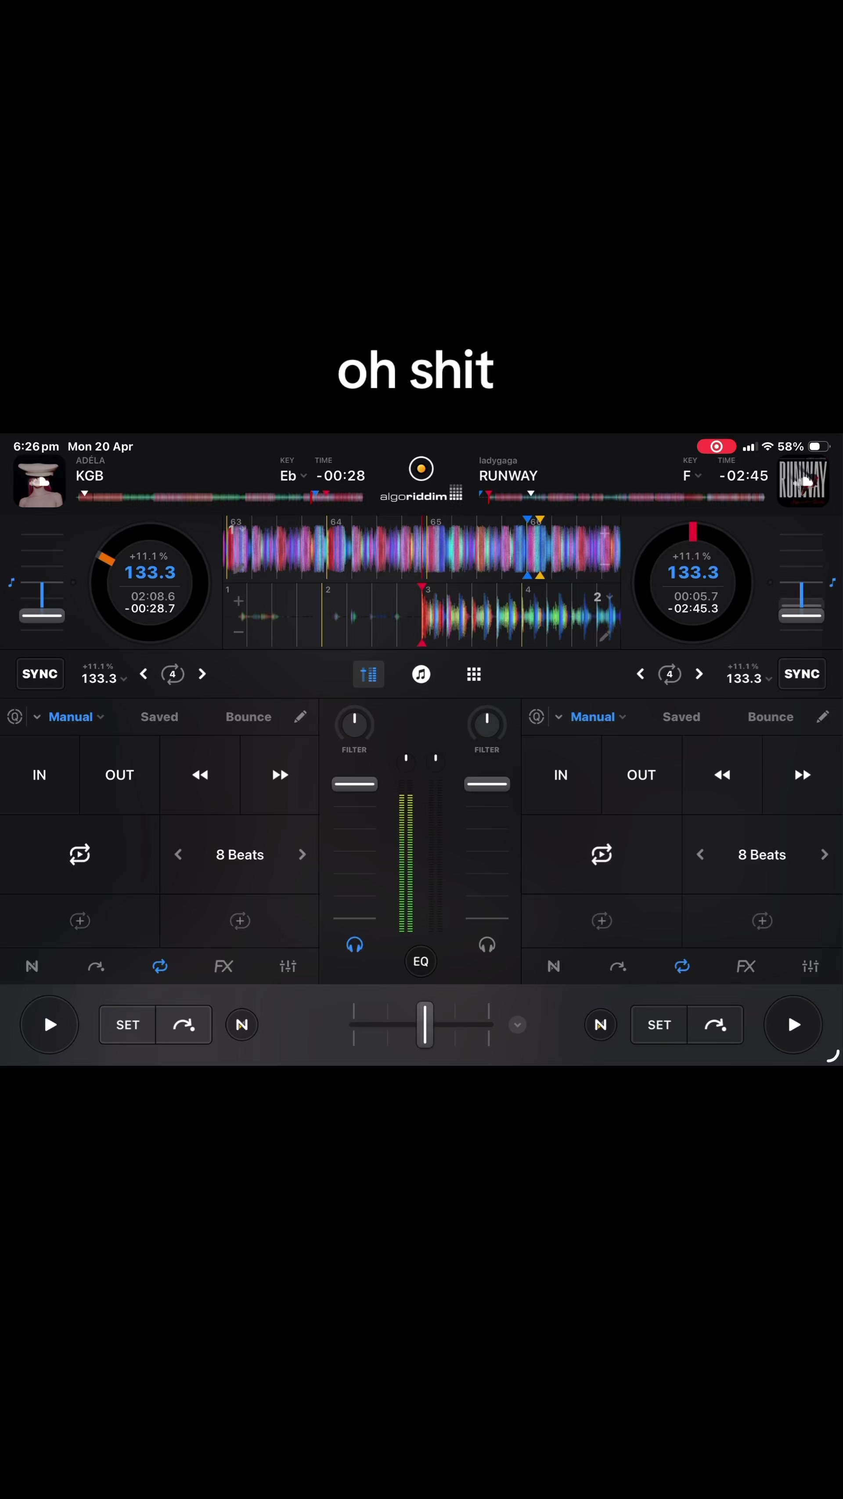The image size is (843, 1499).
Task: Switch left deck to Saved loops tab
Action: click(x=159, y=717)
